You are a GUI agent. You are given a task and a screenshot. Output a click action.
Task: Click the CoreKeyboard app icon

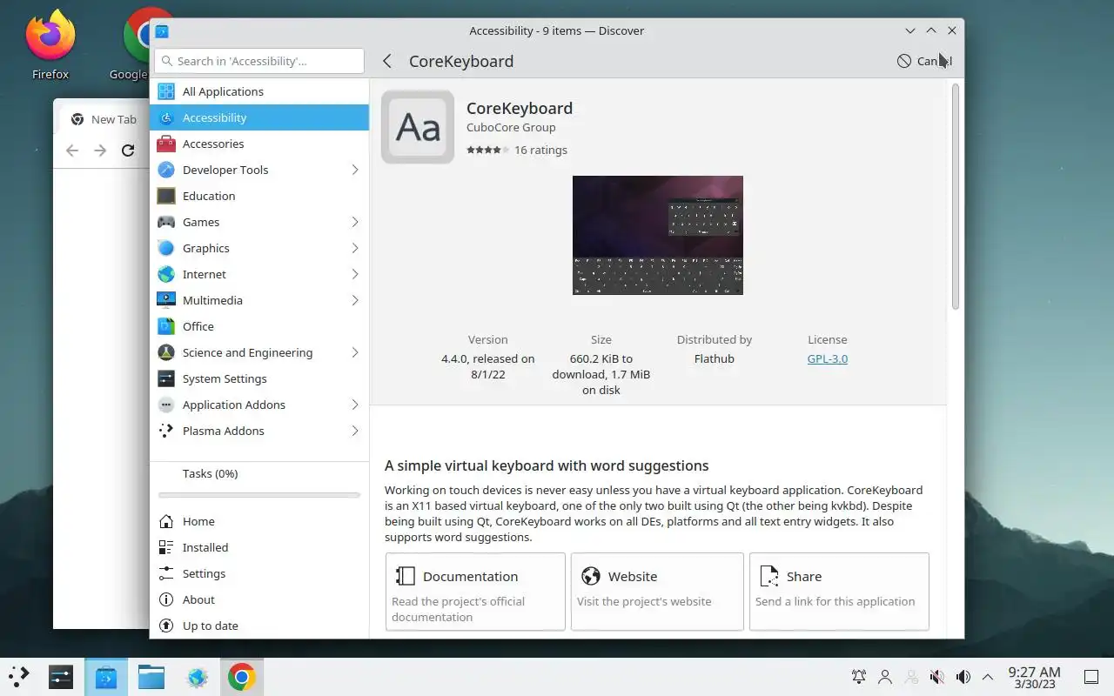click(x=418, y=127)
